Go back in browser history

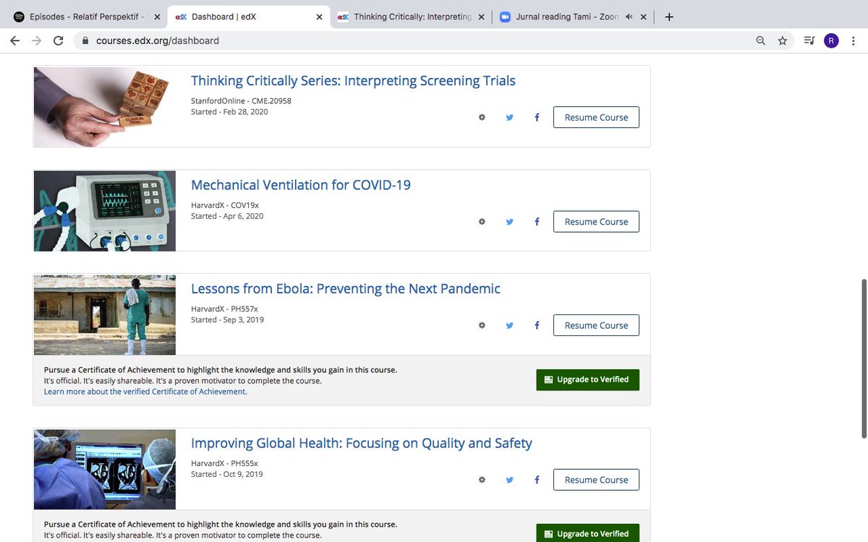(15, 40)
